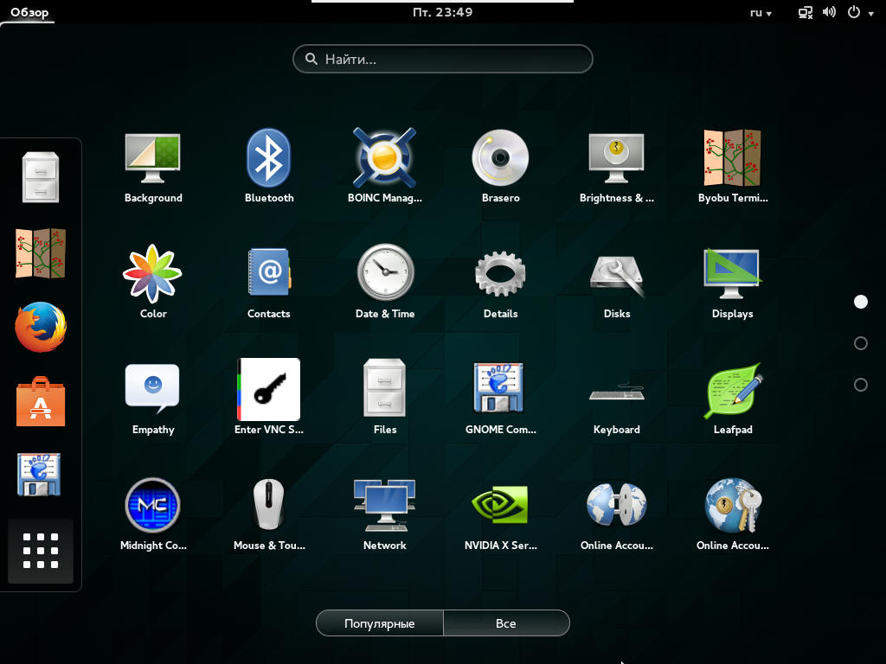Open Date & Time settings

point(385,281)
